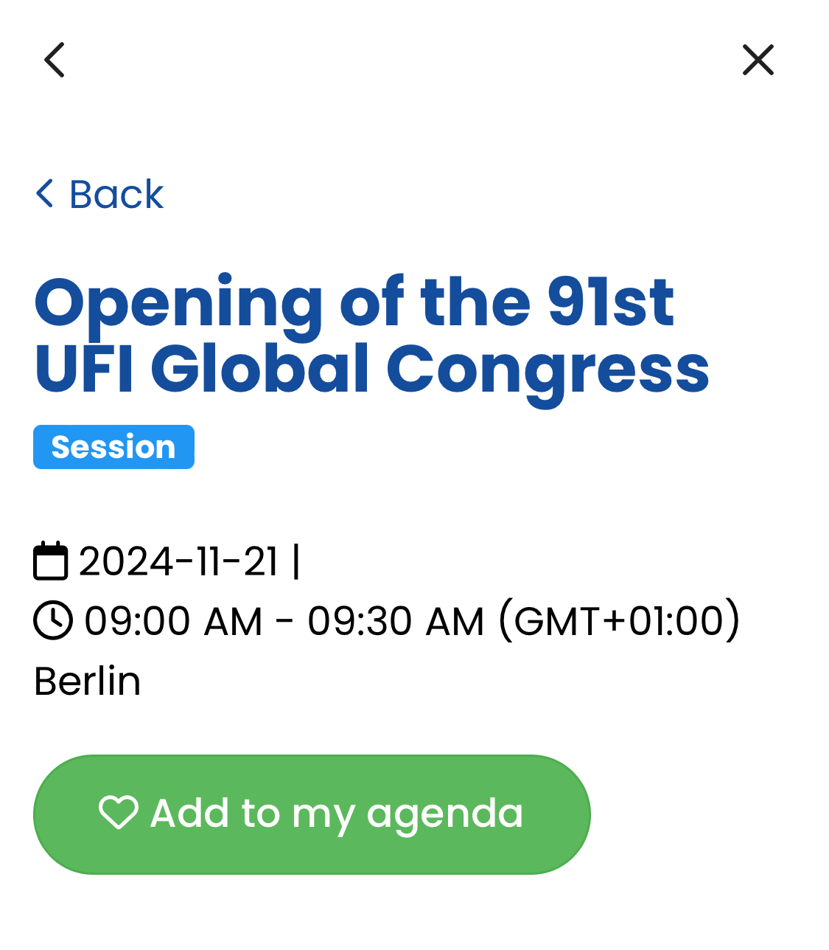Click the word "Congress" in the heading
This screenshot has width=829, height=950.
click(x=548, y=369)
